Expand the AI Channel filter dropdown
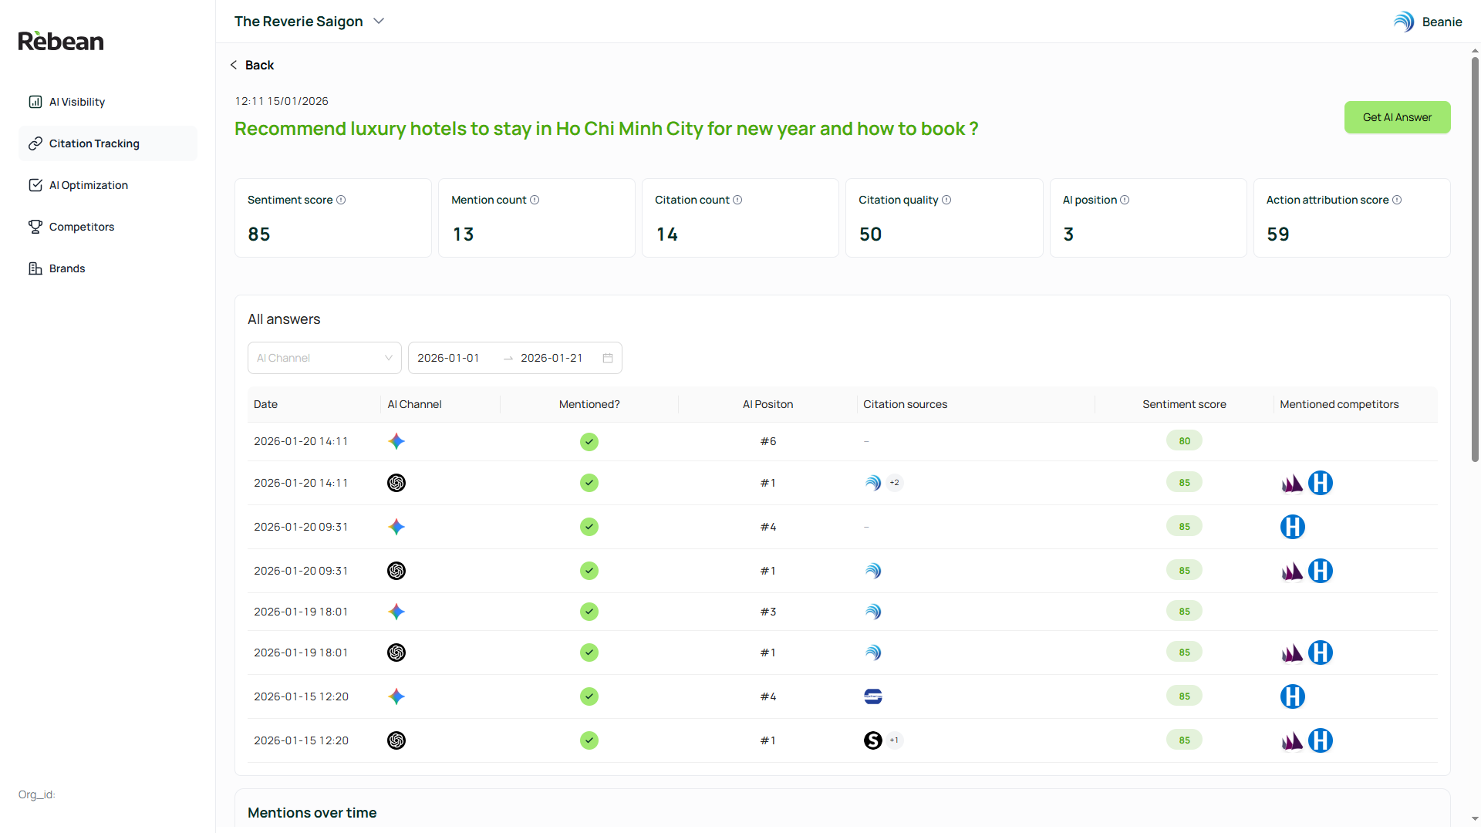This screenshot has height=833, width=1481. [324, 358]
